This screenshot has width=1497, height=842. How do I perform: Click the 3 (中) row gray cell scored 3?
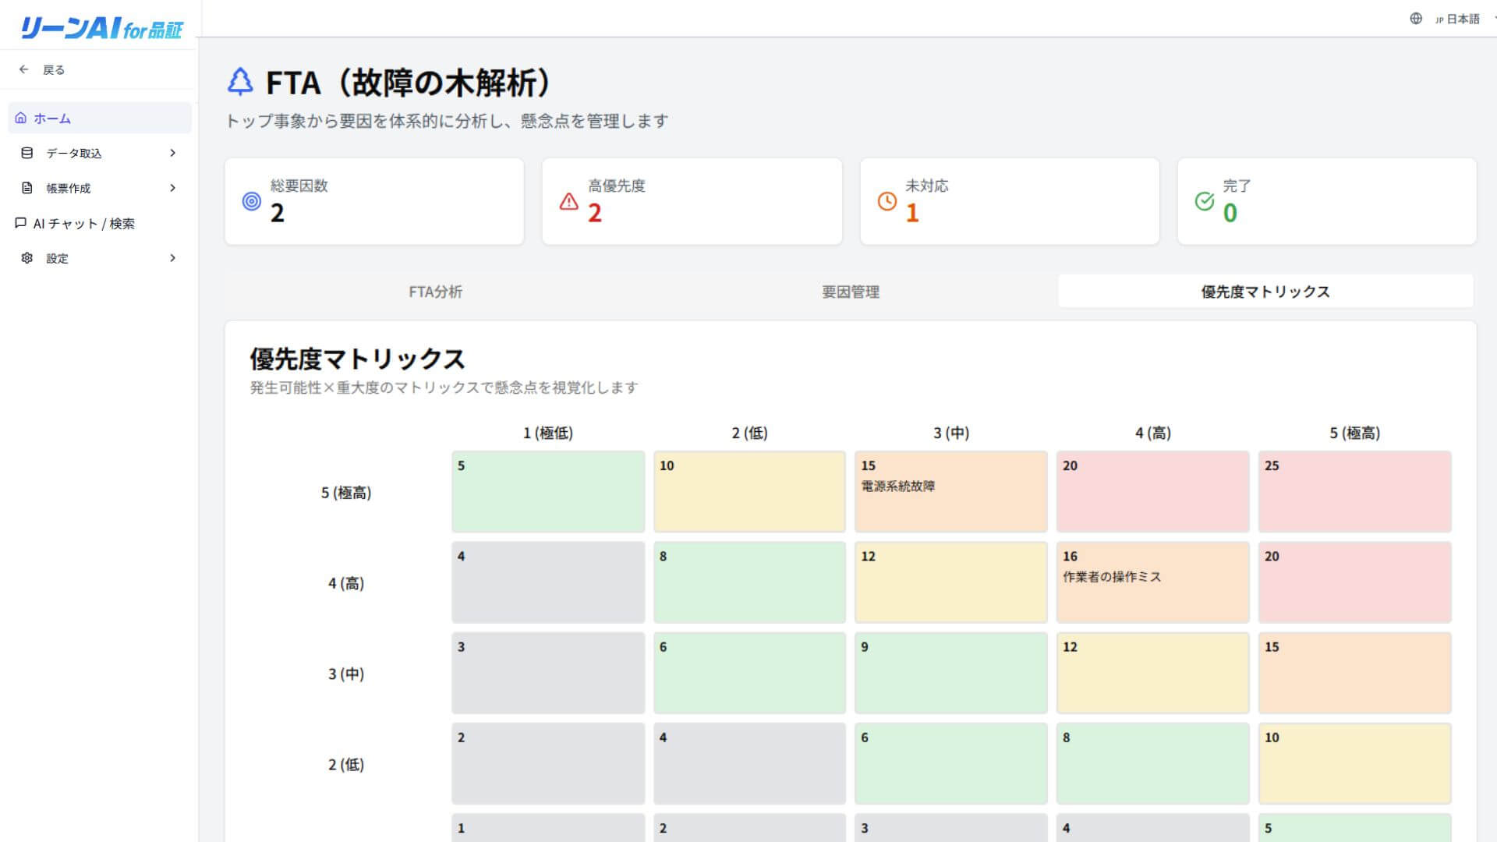(548, 673)
